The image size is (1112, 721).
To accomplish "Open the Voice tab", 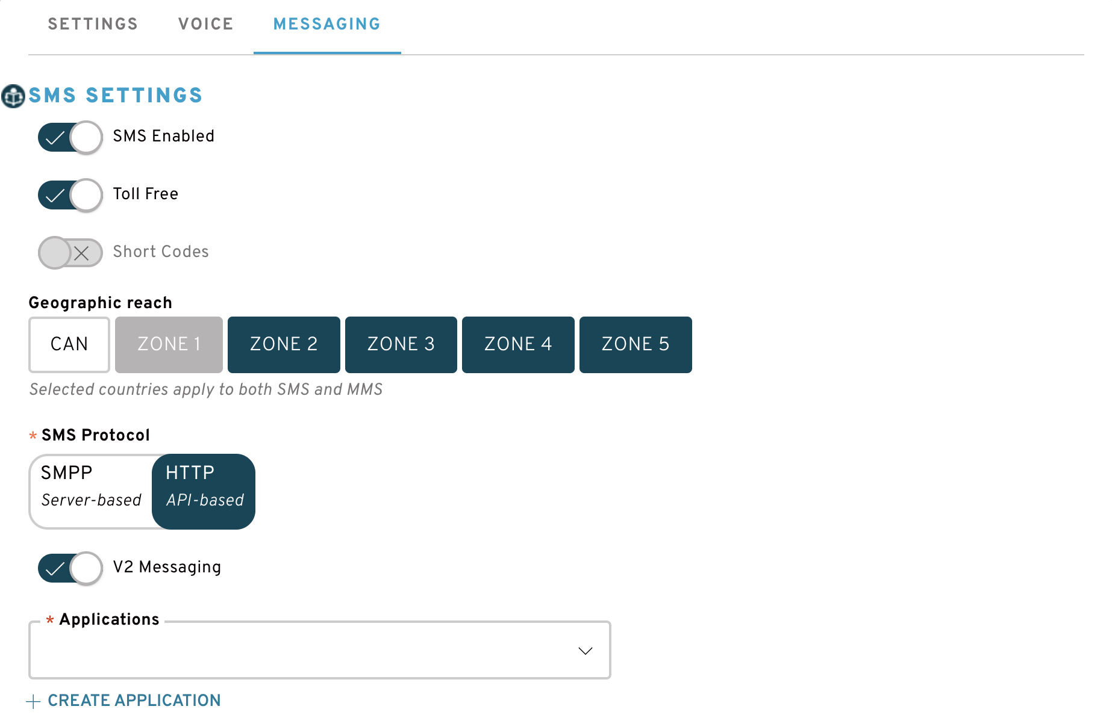I will (x=206, y=24).
